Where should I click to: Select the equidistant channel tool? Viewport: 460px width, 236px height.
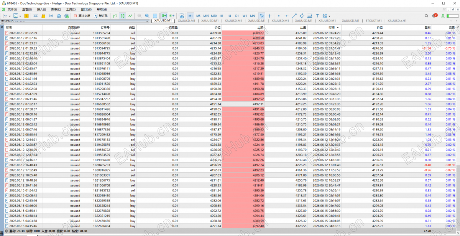point(302,16)
